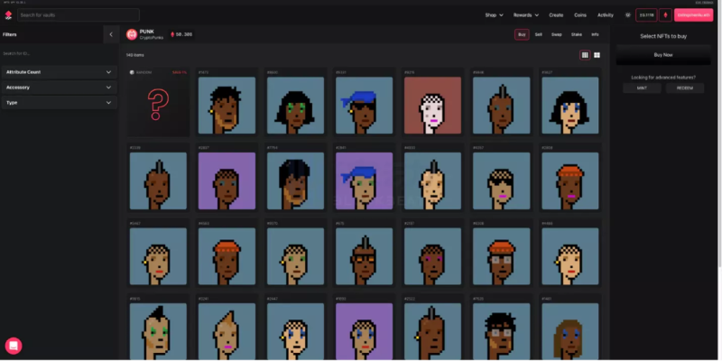Click the Ethereum network icon button
The width and height of the screenshot is (722, 361).
(665, 15)
